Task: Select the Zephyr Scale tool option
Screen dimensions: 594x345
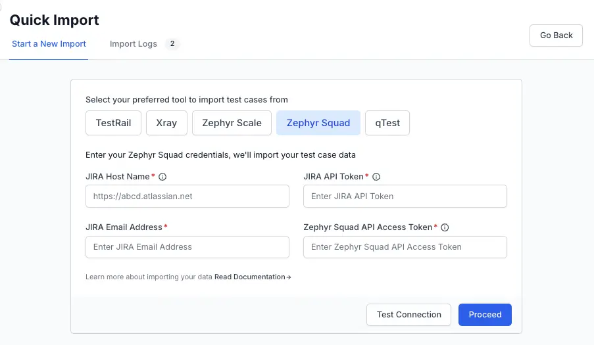Action: tap(232, 123)
